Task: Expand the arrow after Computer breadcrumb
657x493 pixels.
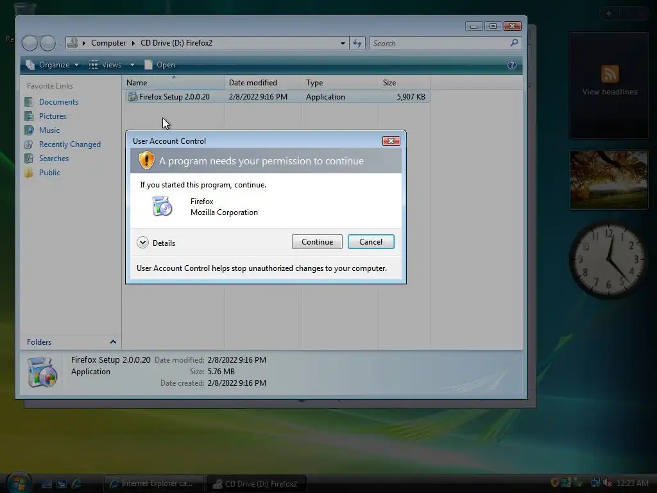Action: click(x=133, y=43)
